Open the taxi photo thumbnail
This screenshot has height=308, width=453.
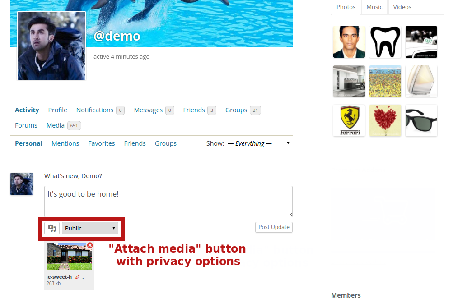(421, 42)
